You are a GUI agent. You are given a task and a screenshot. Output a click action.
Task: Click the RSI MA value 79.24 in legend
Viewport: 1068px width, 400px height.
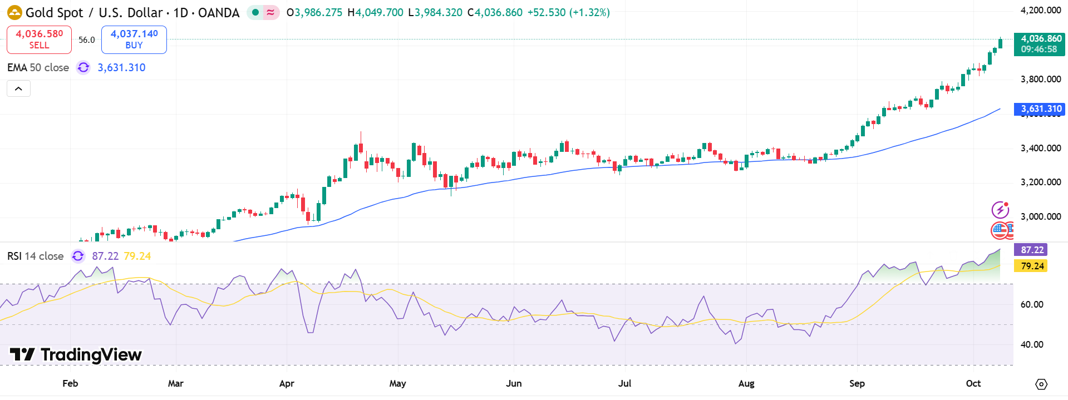point(137,256)
